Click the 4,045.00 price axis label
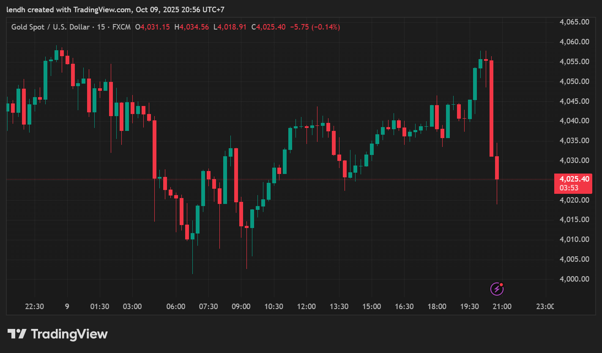Image resolution: width=602 pixels, height=353 pixels. 574,101
